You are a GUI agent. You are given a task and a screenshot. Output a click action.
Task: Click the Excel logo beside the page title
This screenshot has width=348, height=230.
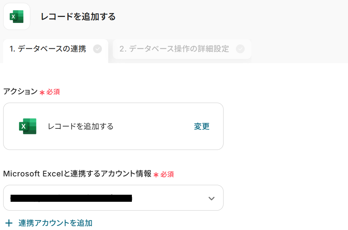tap(17, 17)
